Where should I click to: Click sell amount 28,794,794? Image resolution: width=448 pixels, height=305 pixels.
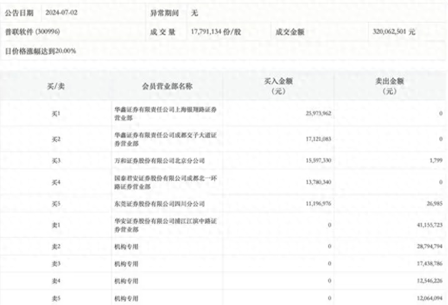pos(430,246)
